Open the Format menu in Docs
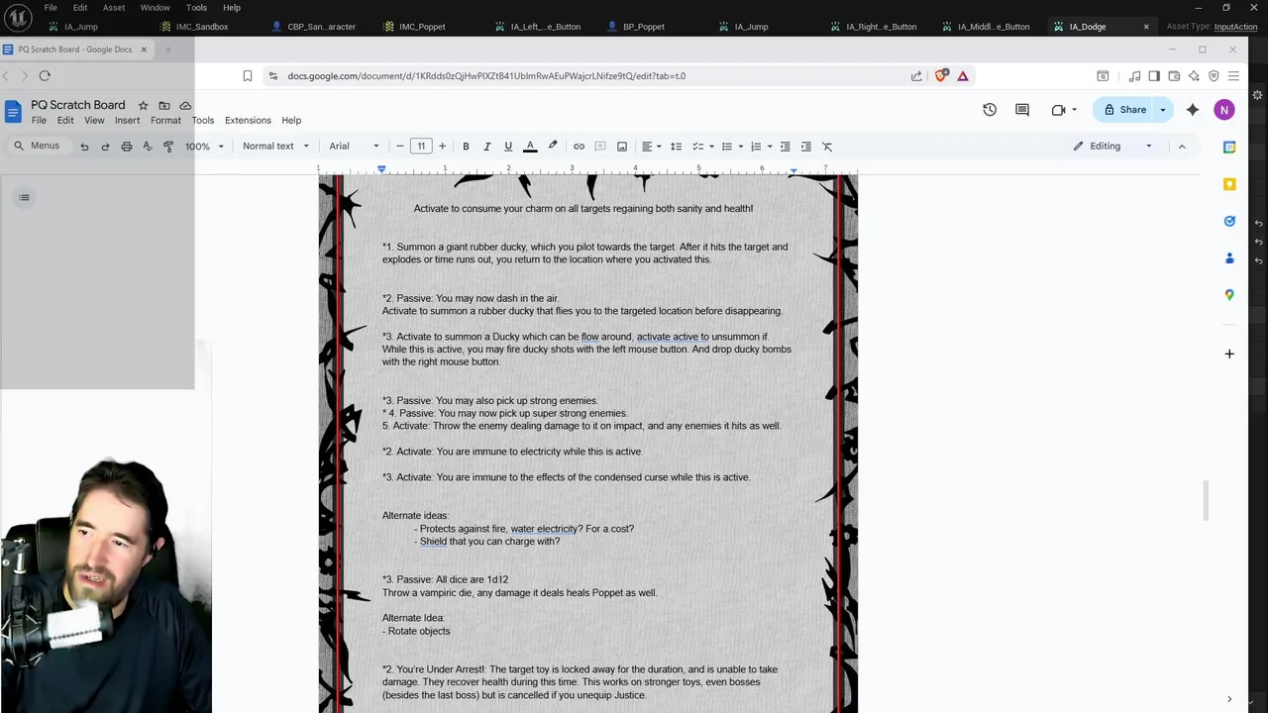This screenshot has height=713, width=1268. coord(165,121)
